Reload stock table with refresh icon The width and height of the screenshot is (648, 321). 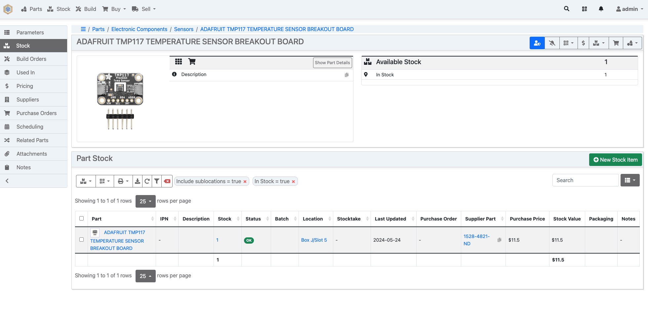click(x=147, y=181)
